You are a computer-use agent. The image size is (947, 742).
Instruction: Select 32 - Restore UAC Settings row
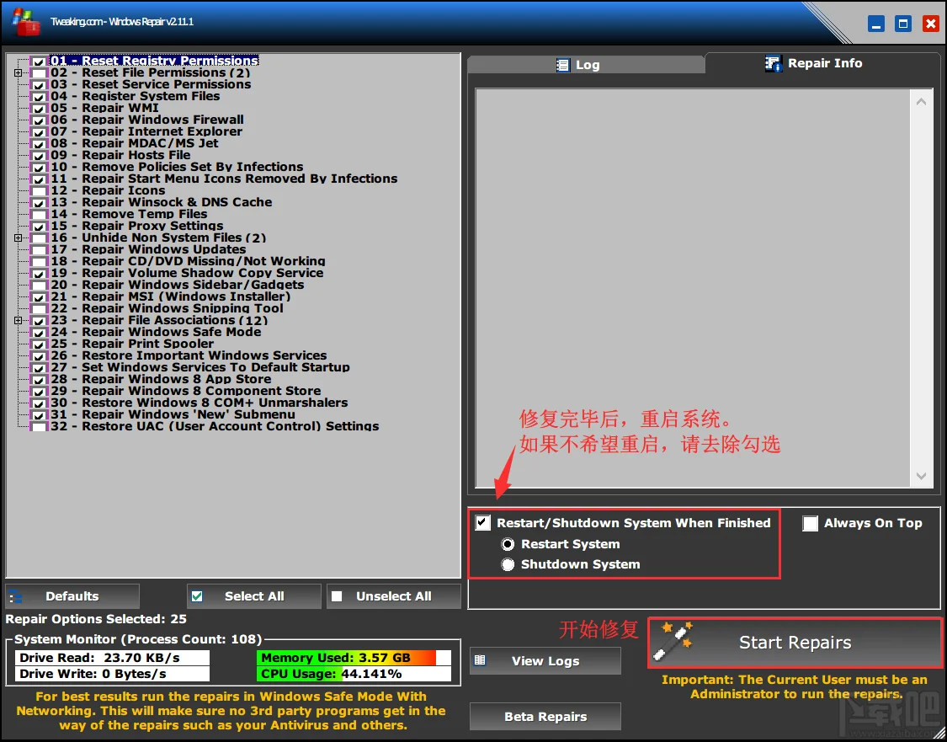tap(215, 427)
